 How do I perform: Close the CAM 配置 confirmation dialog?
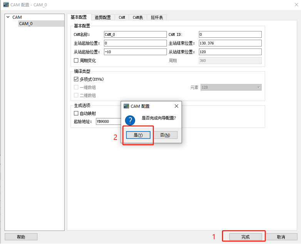176,106
